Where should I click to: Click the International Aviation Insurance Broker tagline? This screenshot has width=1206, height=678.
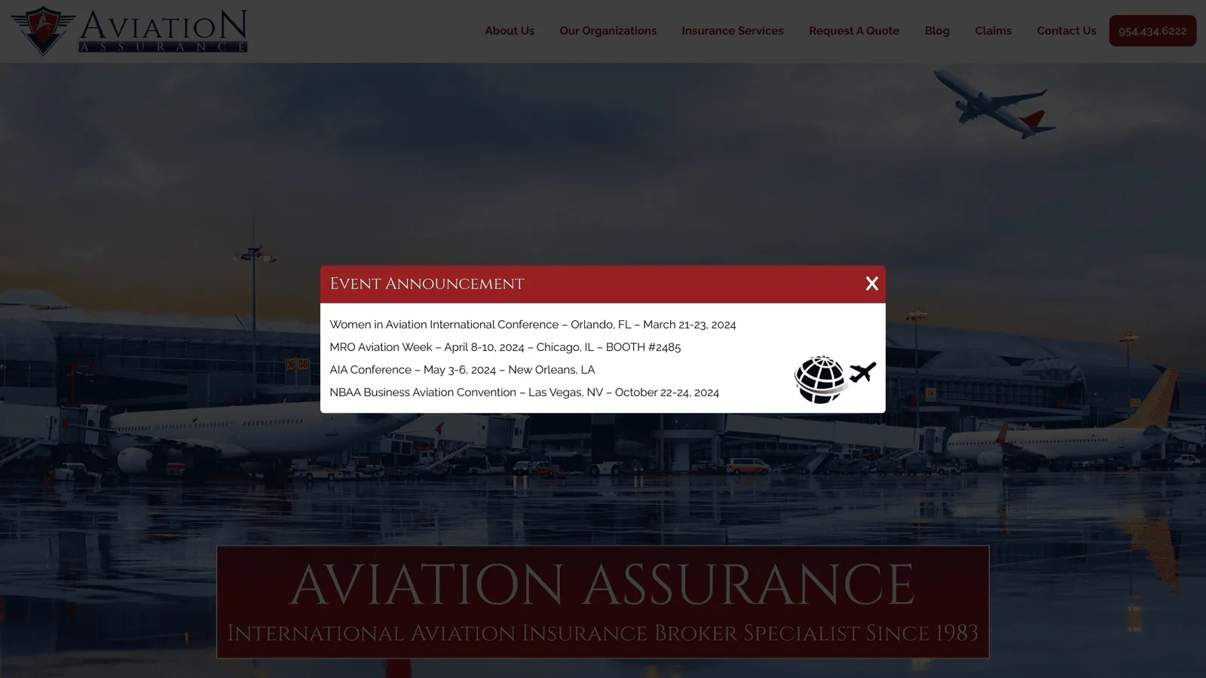(x=603, y=633)
